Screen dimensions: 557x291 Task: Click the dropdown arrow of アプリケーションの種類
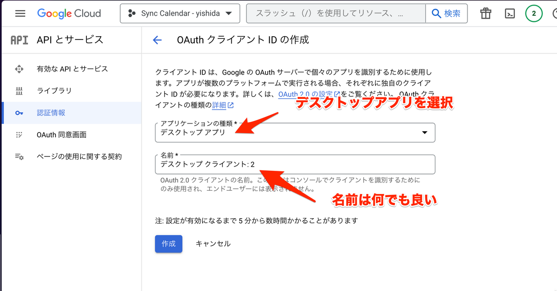(x=424, y=133)
